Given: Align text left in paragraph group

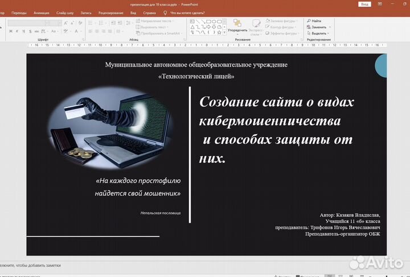Looking at the screenshot, I should (x=90, y=31).
